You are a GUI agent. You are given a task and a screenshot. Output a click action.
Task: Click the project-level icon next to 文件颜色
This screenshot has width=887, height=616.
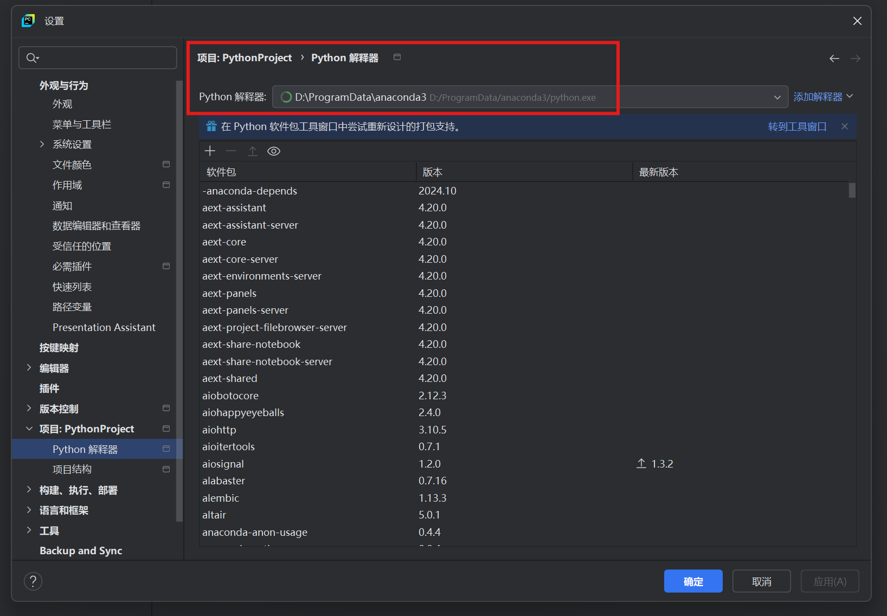(166, 164)
